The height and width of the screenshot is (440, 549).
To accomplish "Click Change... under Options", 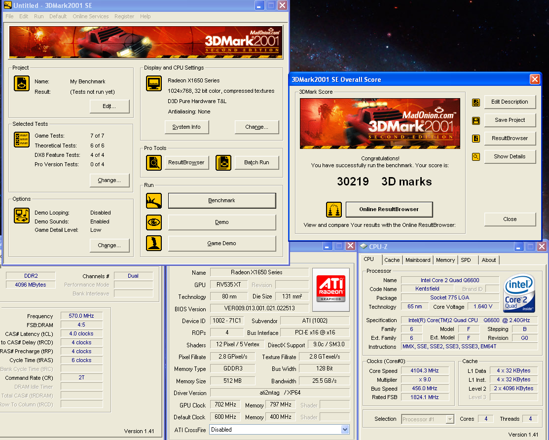I will (x=109, y=245).
